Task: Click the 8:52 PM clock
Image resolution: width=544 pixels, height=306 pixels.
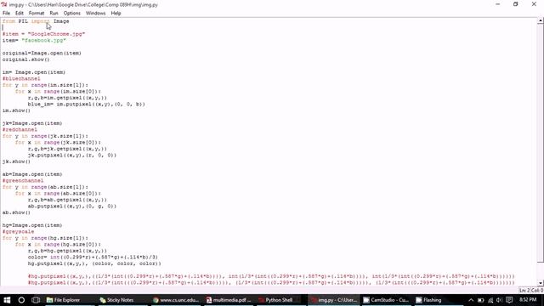Action: click(528, 300)
